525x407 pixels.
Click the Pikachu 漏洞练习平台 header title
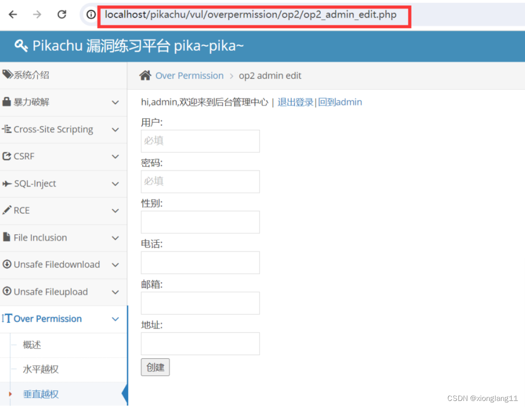pos(138,46)
